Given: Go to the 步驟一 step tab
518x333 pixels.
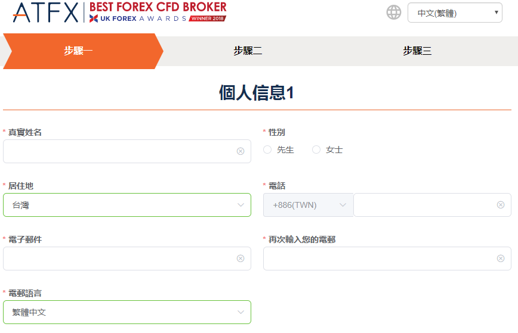Looking at the screenshot, I should coord(79,51).
